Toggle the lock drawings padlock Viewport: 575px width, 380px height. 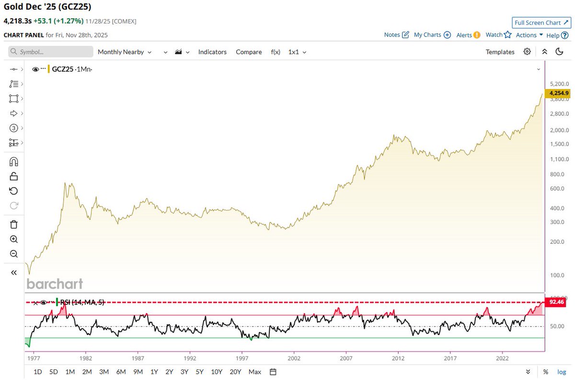(14, 176)
